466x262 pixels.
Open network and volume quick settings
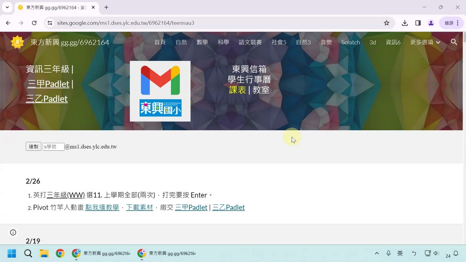[431, 253]
